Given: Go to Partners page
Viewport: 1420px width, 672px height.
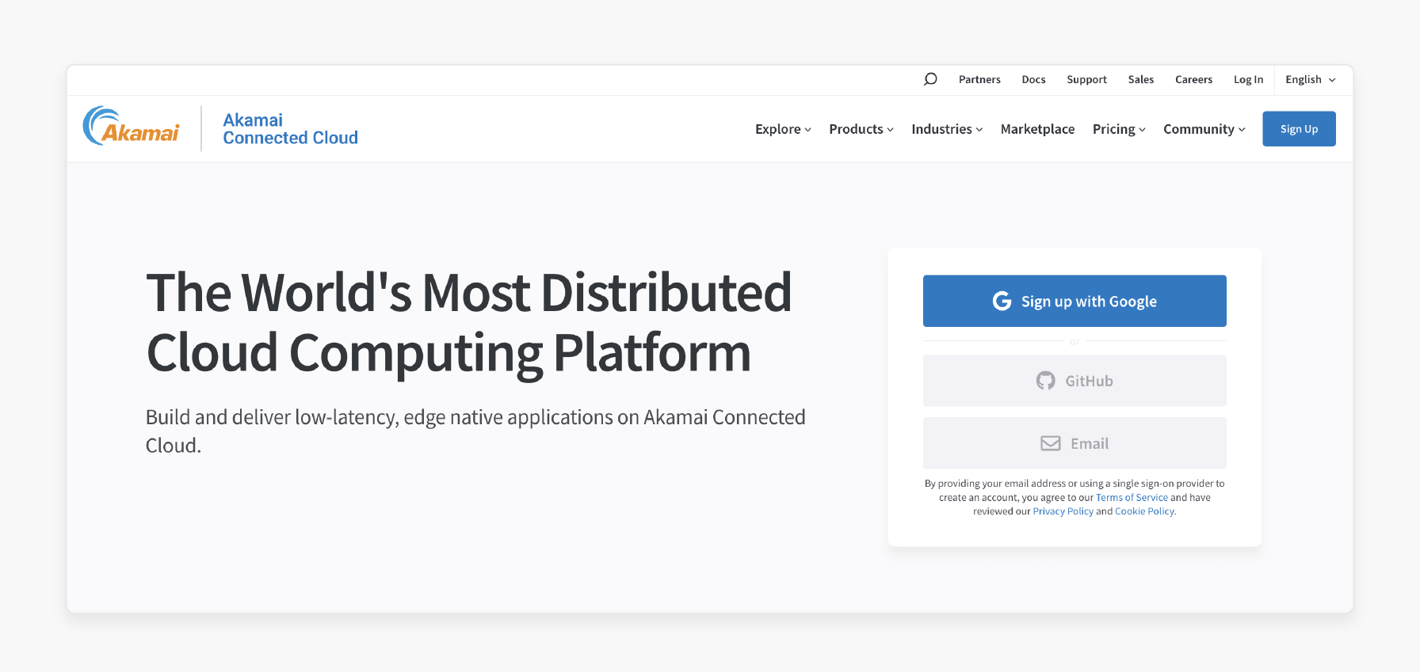Looking at the screenshot, I should pyautogui.click(x=979, y=79).
